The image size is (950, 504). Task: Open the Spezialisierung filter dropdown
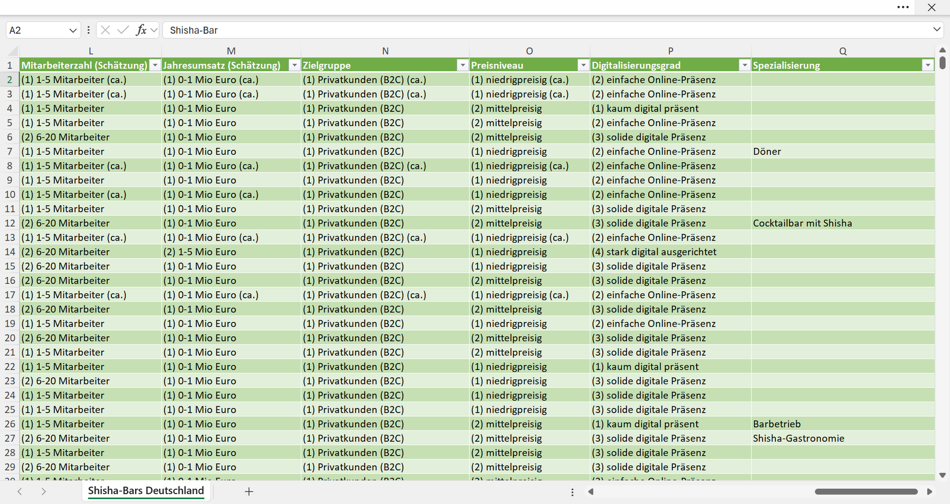pyautogui.click(x=928, y=65)
